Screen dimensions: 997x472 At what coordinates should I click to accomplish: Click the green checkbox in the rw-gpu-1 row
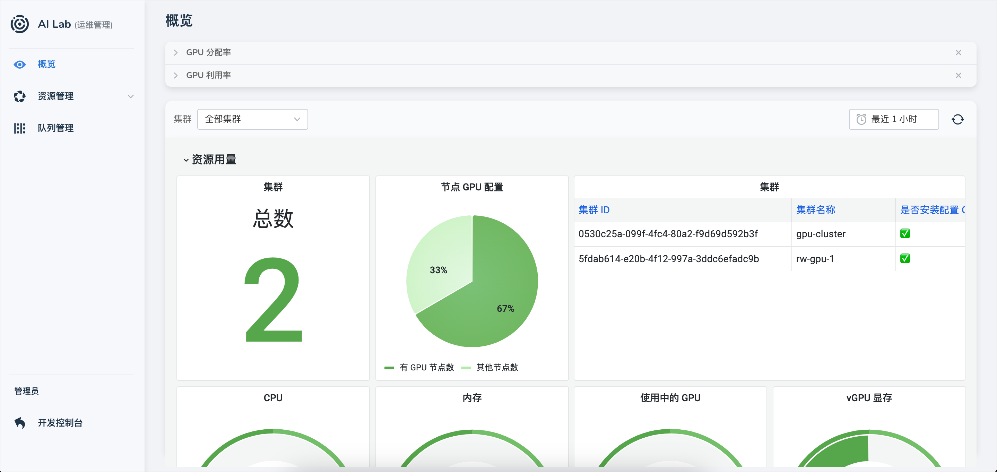pos(905,258)
